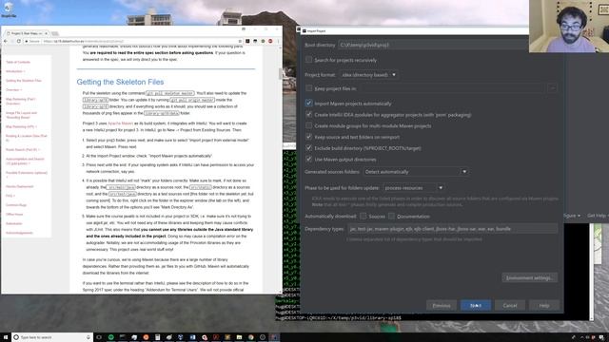The height and width of the screenshot is (342, 609).
Task: Open the Project format dropdown
Action: (x=368, y=74)
